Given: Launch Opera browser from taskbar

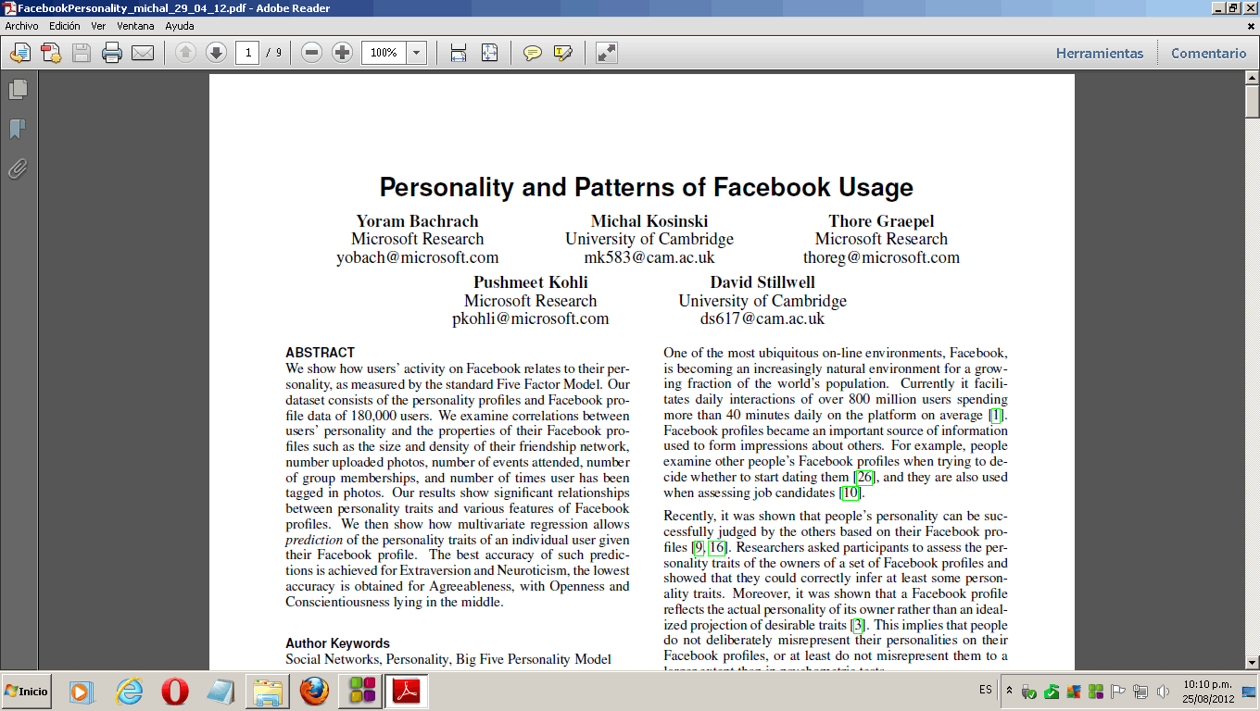Looking at the screenshot, I should pyautogui.click(x=174, y=692).
